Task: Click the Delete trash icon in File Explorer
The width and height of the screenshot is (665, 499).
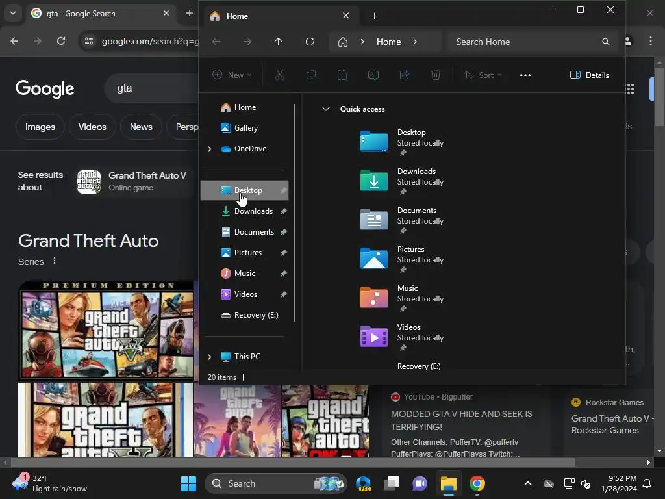Action: coord(436,75)
